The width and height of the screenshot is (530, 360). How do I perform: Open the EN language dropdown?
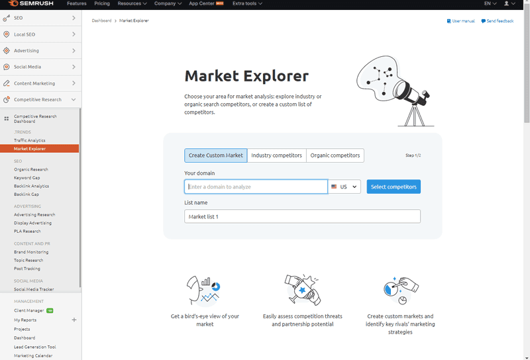(490, 3)
